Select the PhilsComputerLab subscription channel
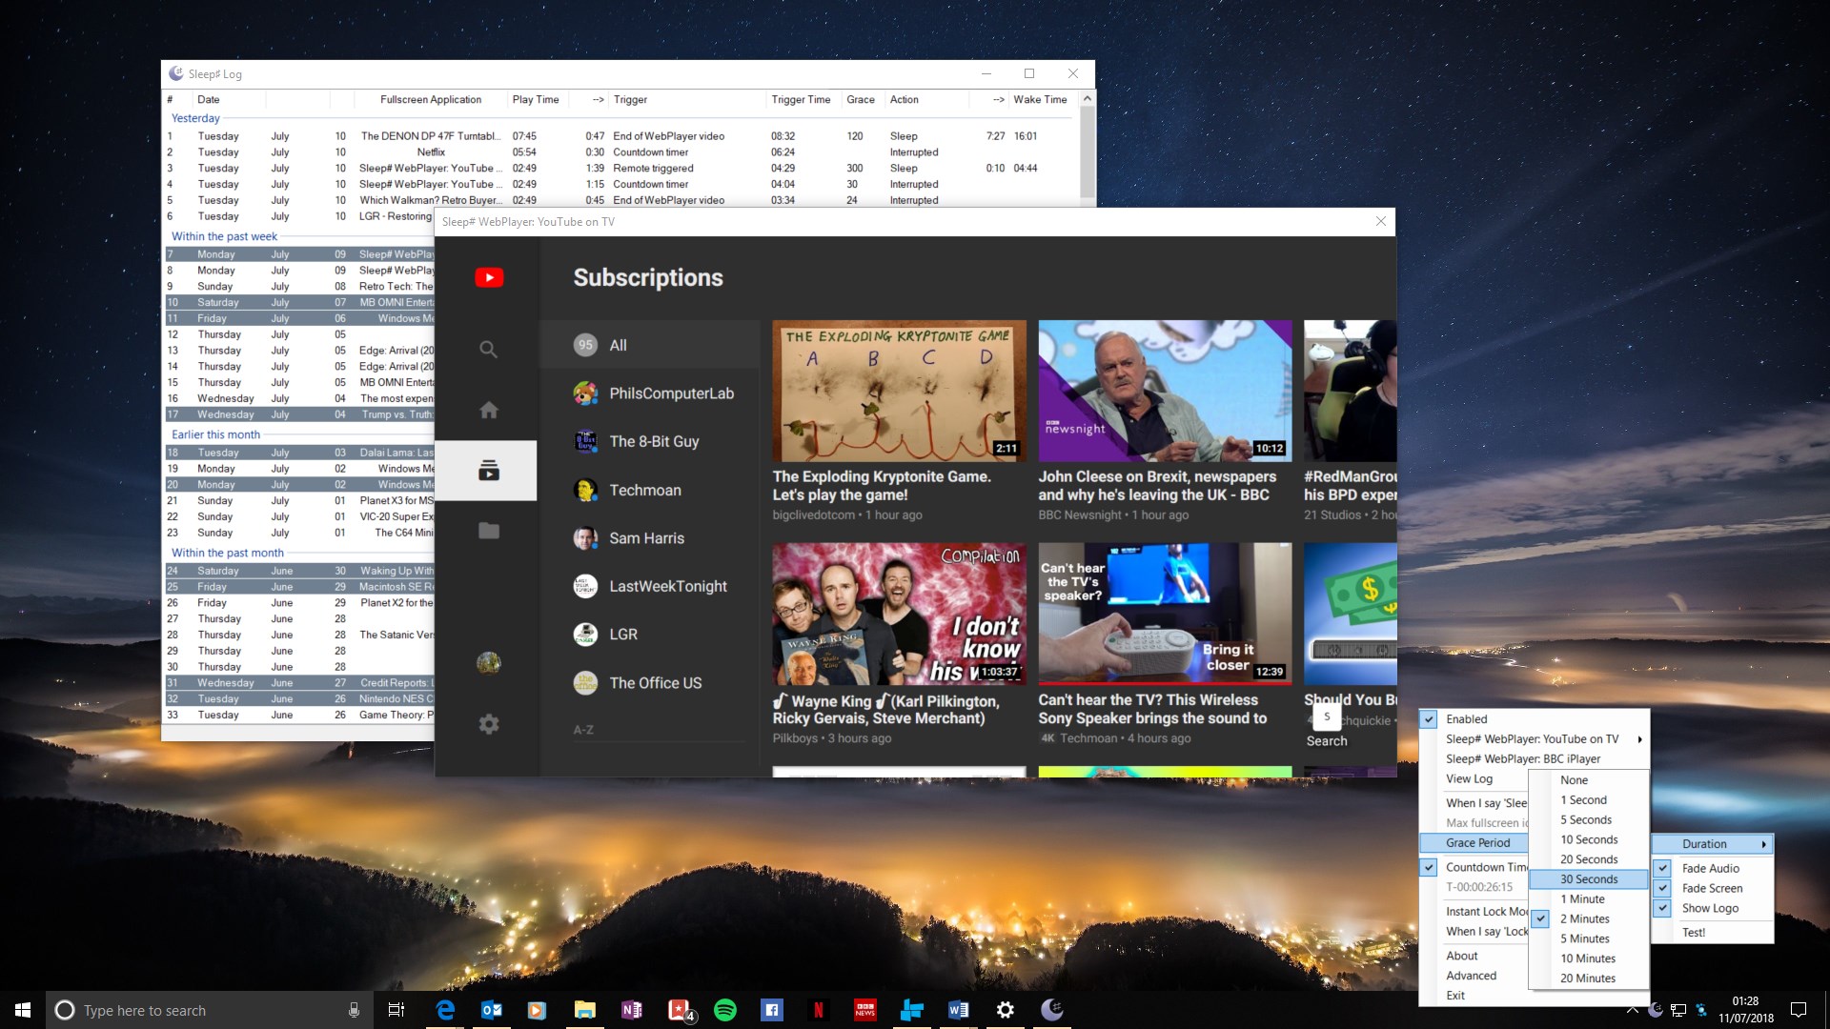The image size is (1830, 1029). [x=671, y=393]
